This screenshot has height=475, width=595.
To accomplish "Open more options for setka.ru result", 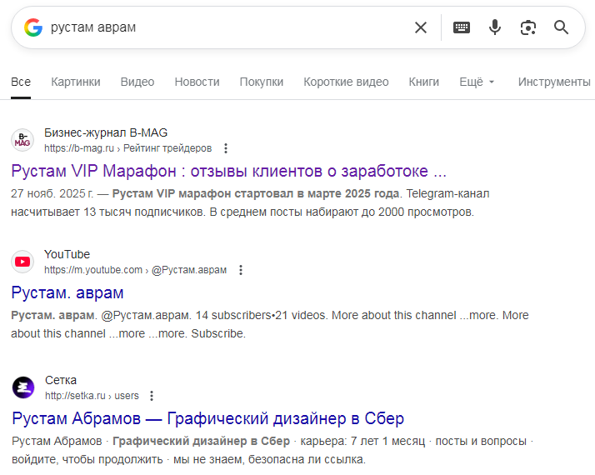I will click(x=152, y=396).
